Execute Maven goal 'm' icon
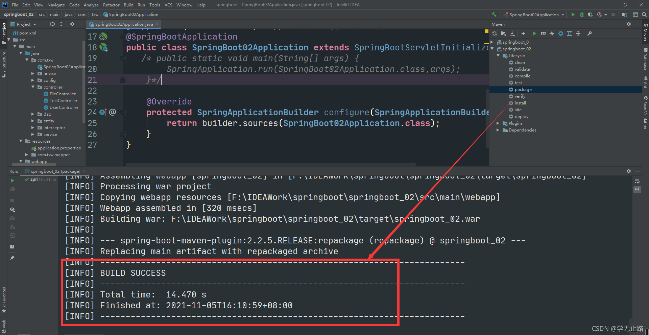 543,33
